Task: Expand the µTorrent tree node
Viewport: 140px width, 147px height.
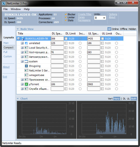Action: (22, 84)
